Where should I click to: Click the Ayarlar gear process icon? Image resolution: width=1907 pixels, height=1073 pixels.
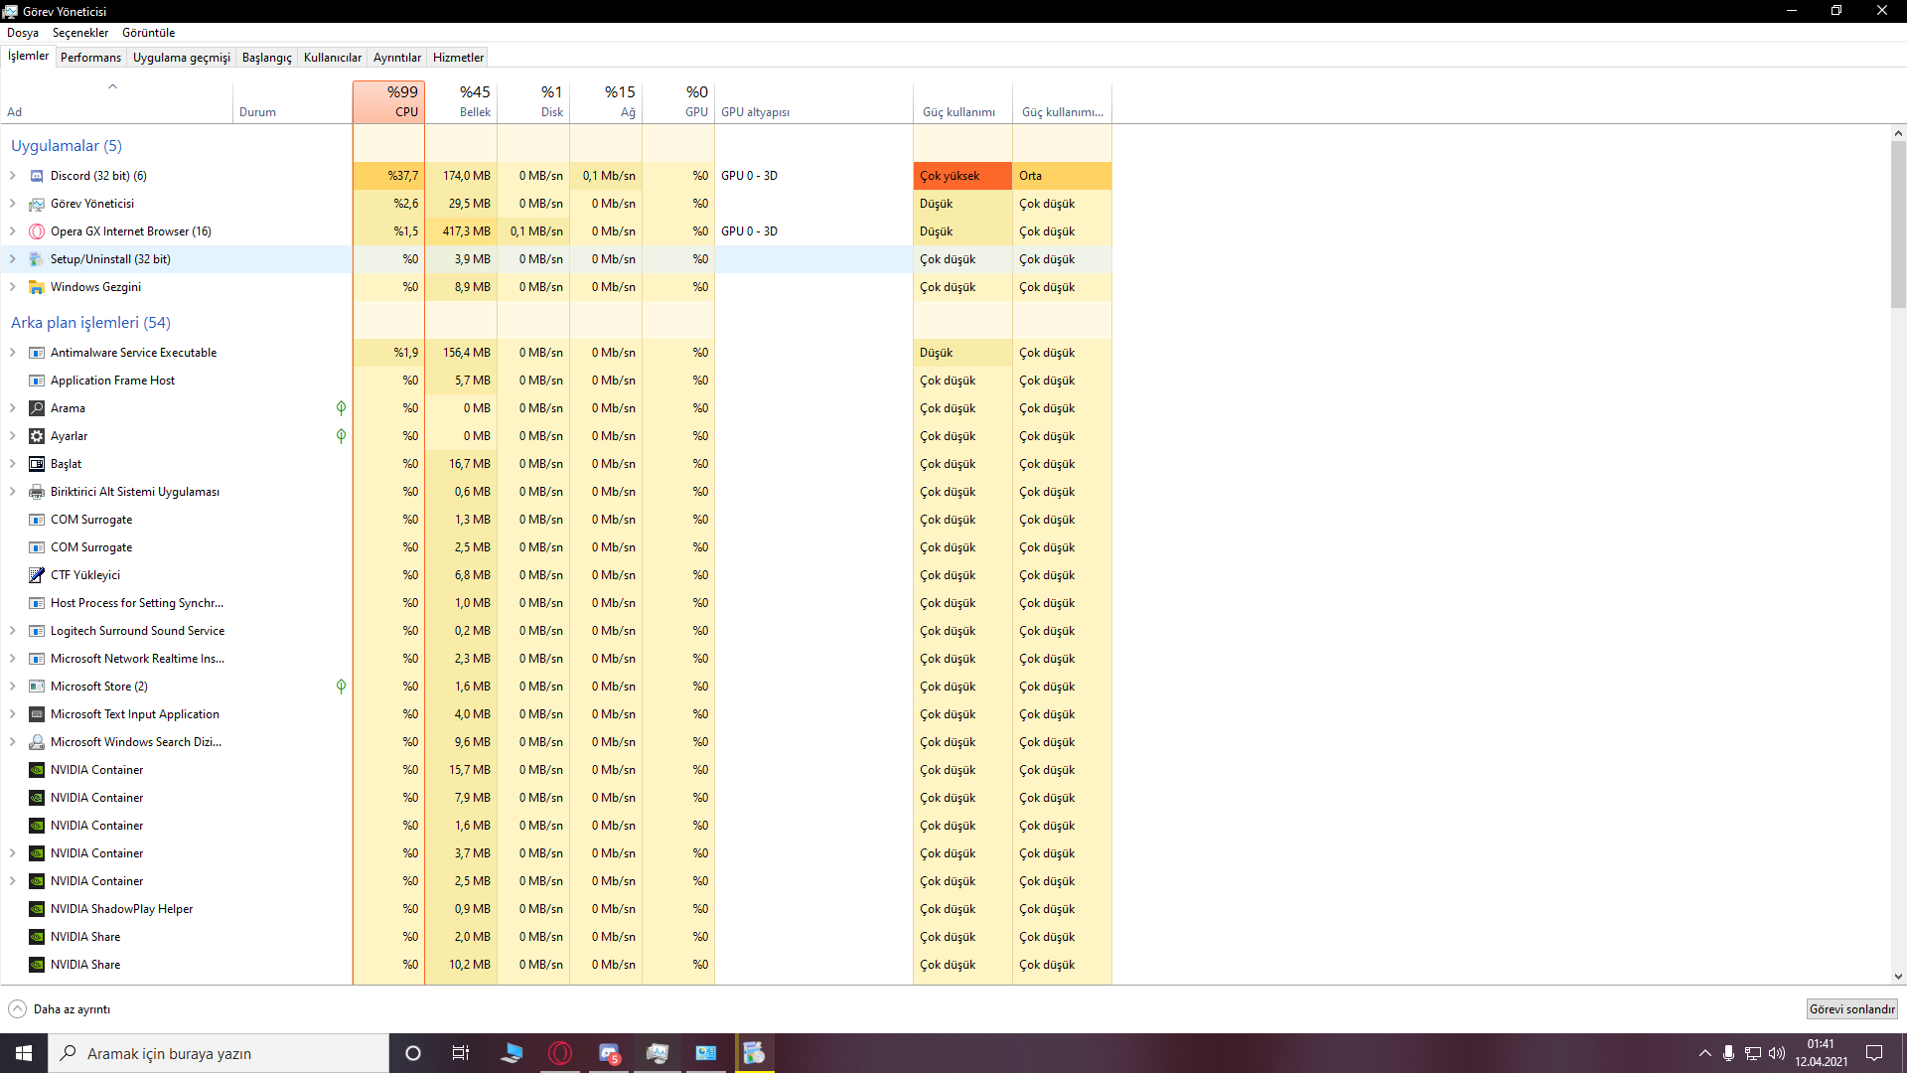[x=37, y=436]
